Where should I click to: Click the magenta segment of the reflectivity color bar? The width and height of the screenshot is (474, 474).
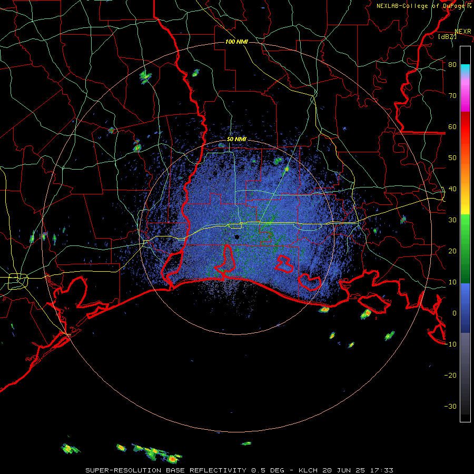coord(465,97)
